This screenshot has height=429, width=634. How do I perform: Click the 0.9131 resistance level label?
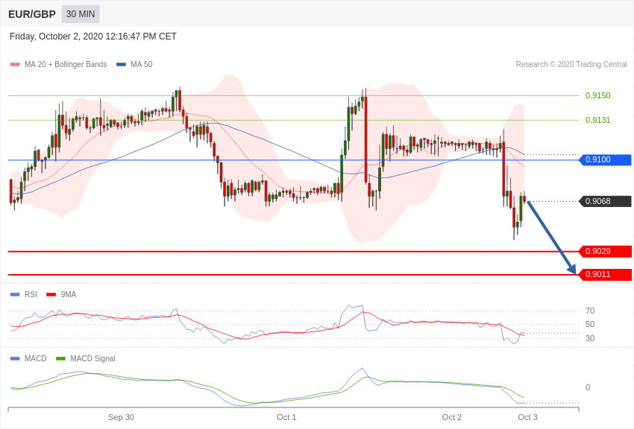[598, 120]
